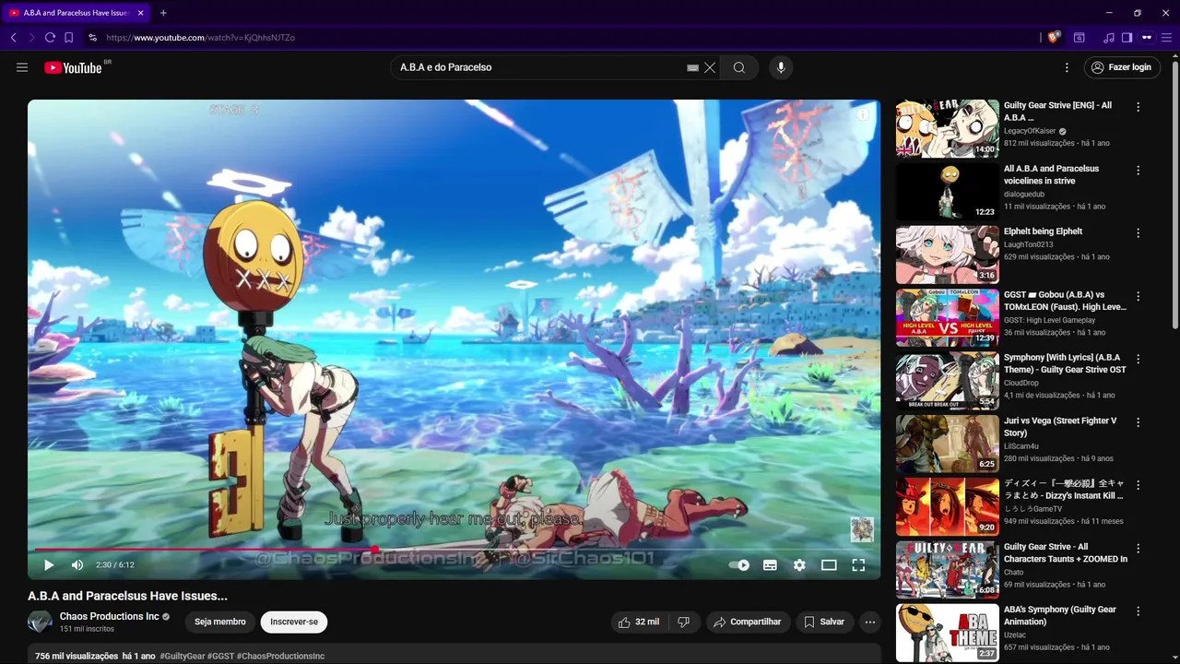Image resolution: width=1180 pixels, height=664 pixels.
Task: Dislike the video
Action: [x=683, y=622]
